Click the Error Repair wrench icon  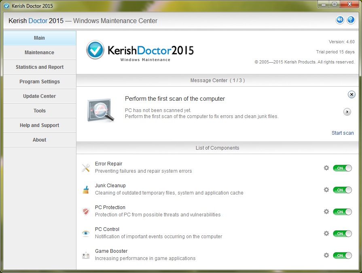(x=86, y=168)
